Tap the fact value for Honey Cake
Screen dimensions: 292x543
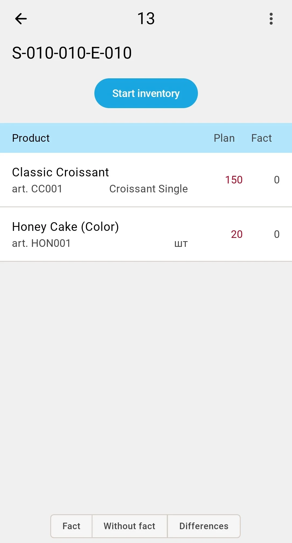tap(277, 234)
